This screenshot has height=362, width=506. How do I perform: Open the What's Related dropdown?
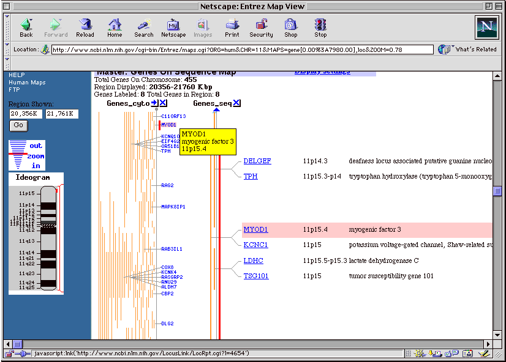(x=467, y=50)
